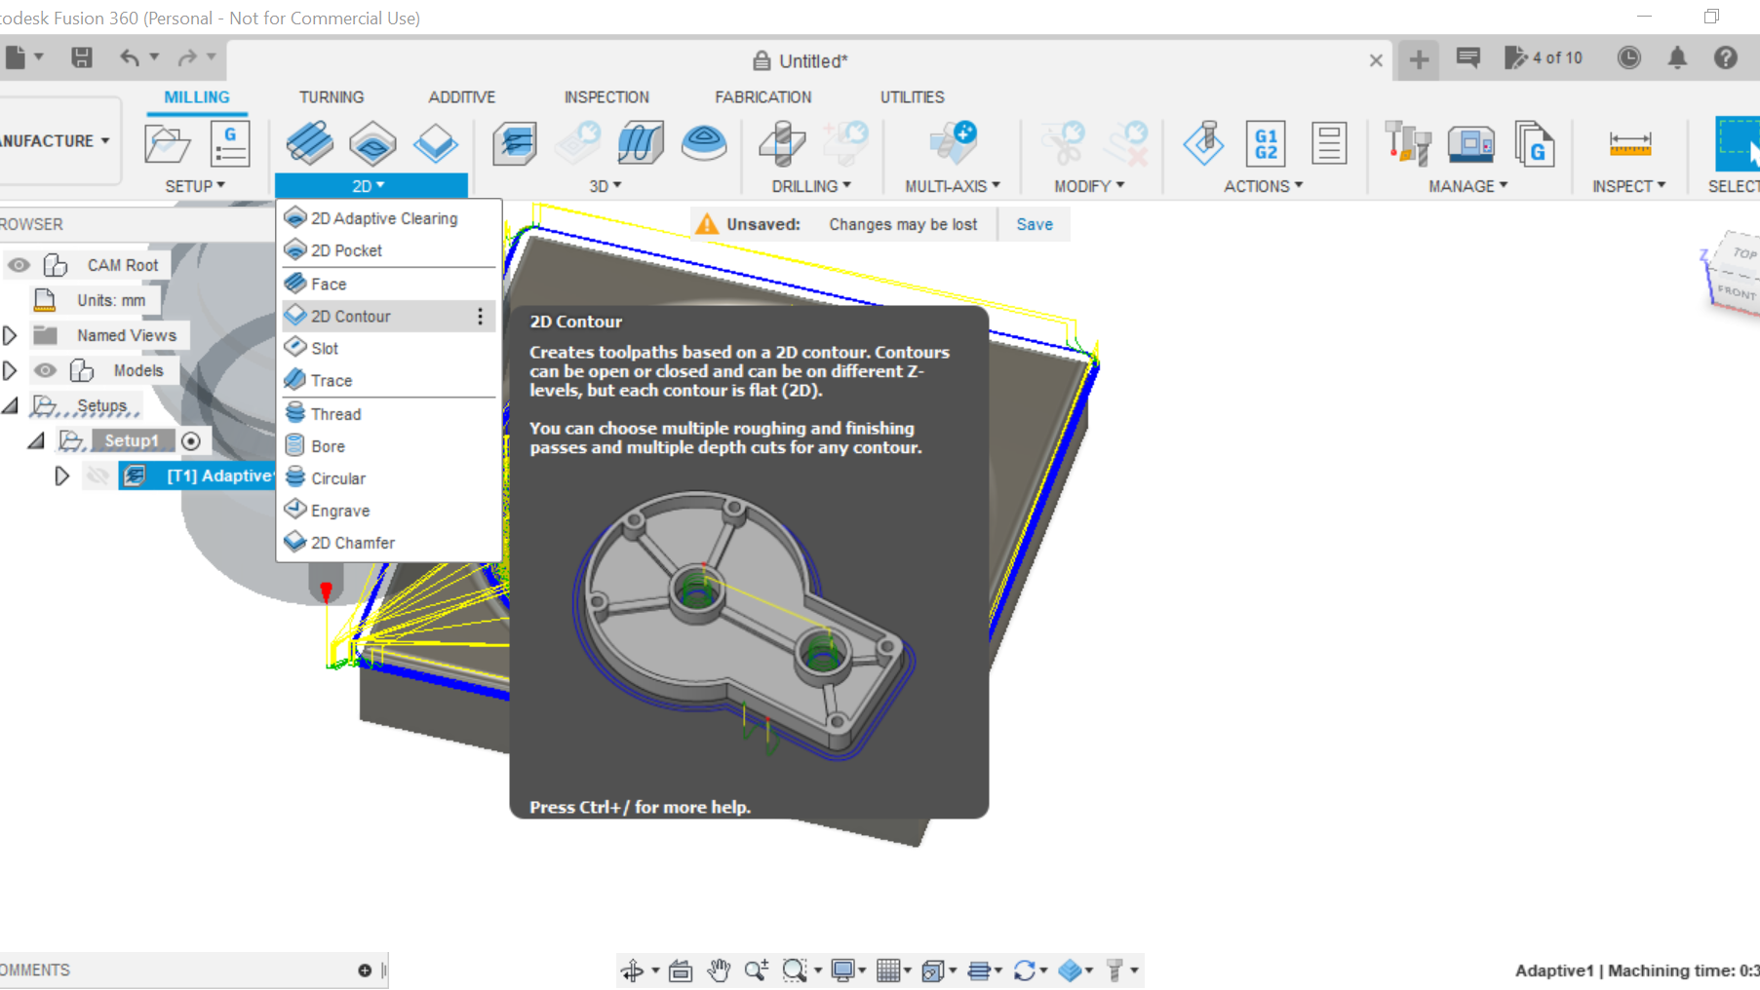
Task: Select the 3D Parallel toolbar icon
Action: [641, 144]
